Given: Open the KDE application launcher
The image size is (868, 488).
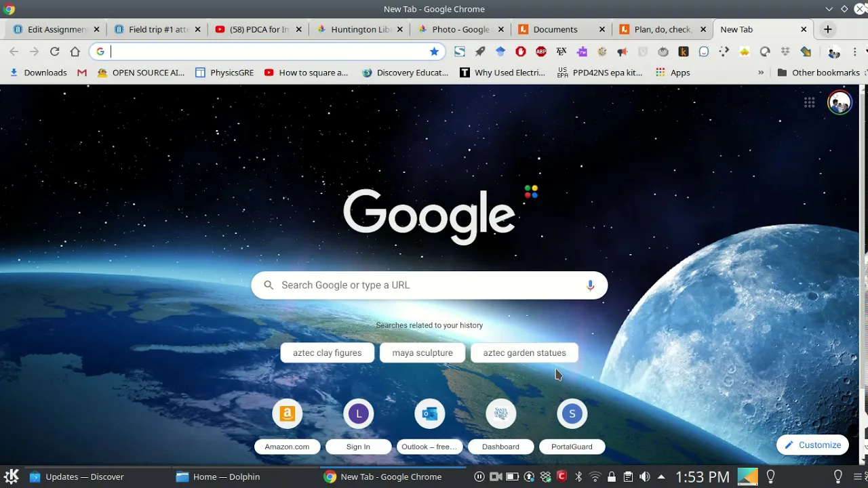Looking at the screenshot, I should [x=12, y=476].
